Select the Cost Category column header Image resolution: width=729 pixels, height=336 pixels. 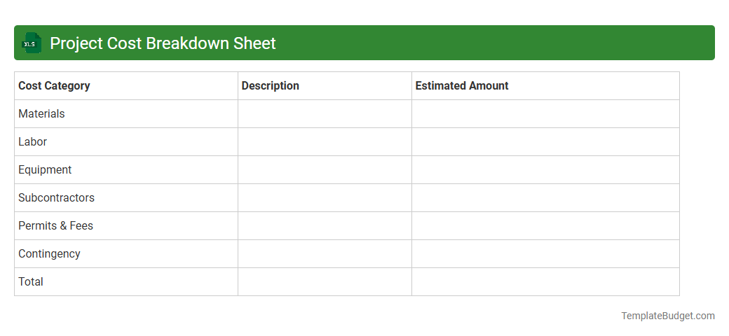coord(126,86)
